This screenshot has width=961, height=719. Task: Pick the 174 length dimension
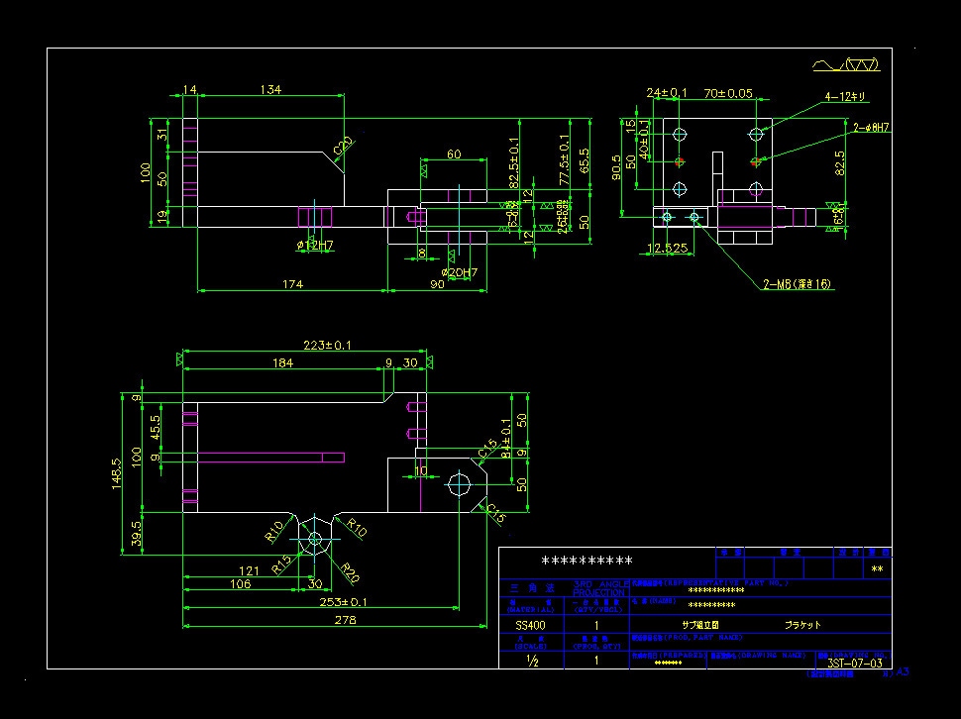pos(292,284)
